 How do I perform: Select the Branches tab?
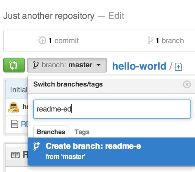[x=51, y=132]
